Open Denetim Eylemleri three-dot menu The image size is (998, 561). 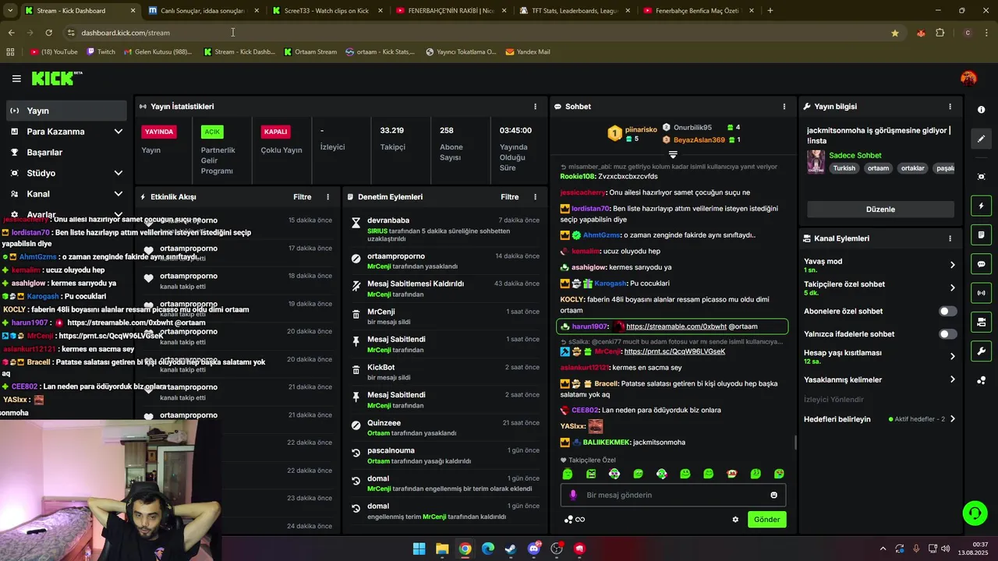[535, 197]
